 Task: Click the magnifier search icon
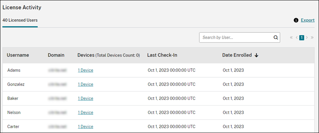(x=276, y=37)
